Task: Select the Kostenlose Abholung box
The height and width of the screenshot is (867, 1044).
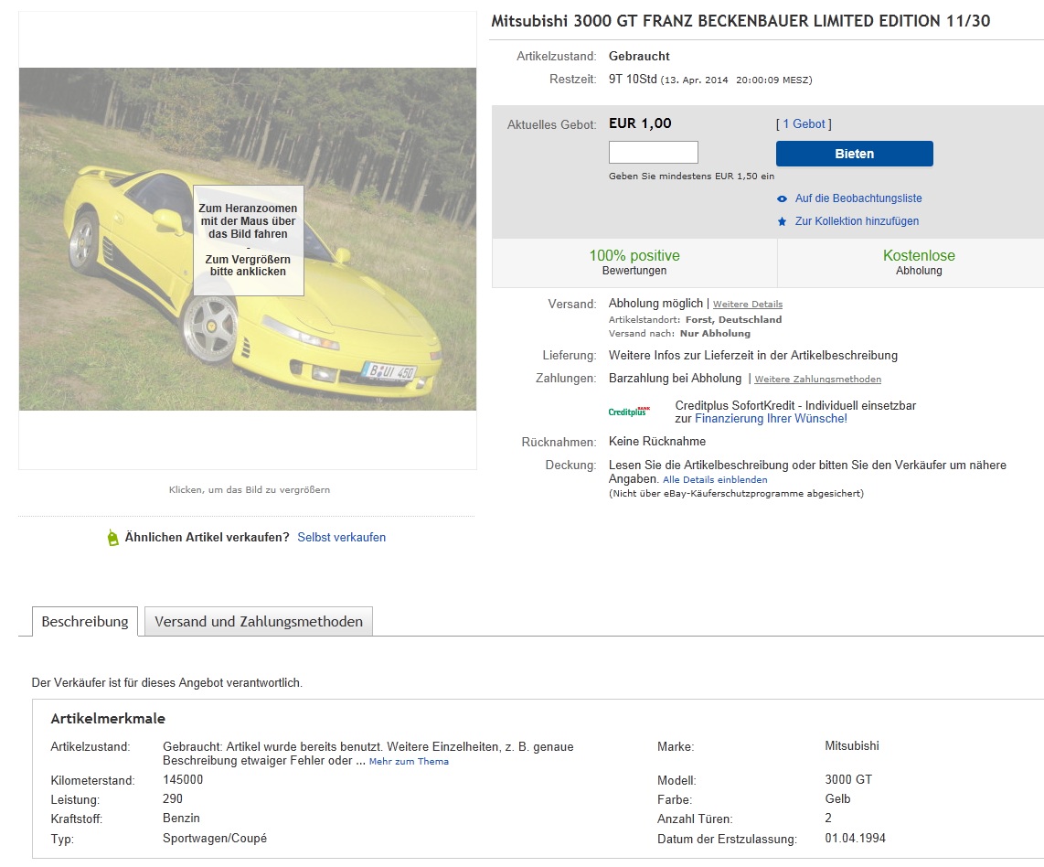Action: (918, 262)
